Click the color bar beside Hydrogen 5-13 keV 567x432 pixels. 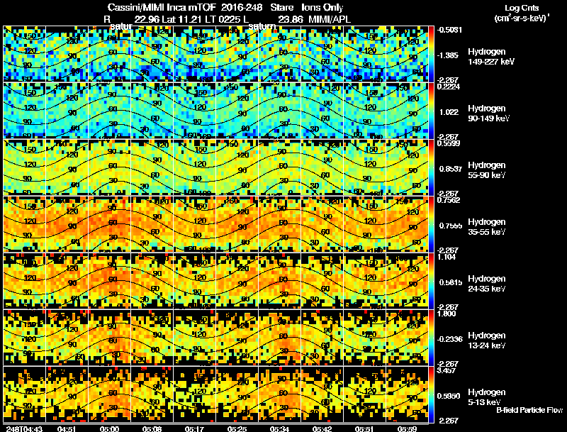pos(431,394)
